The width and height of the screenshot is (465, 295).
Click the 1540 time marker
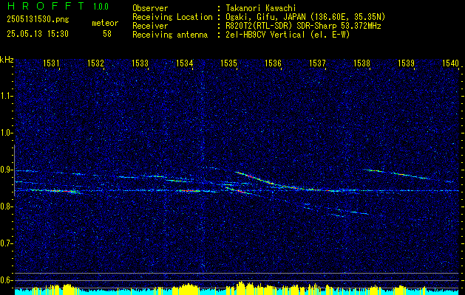[450, 63]
